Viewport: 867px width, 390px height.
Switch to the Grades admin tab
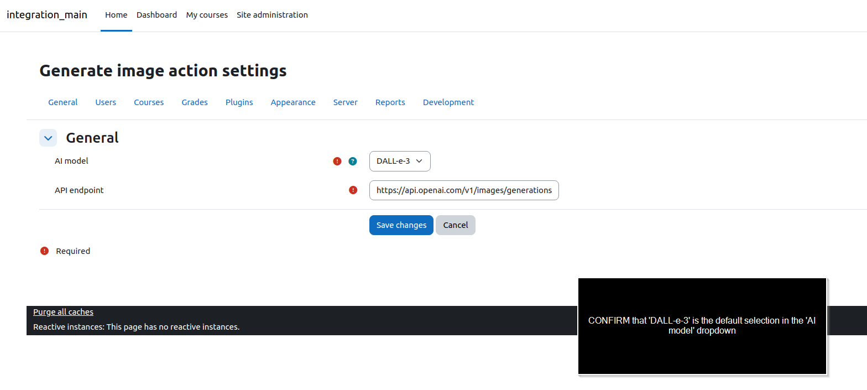[x=195, y=102]
